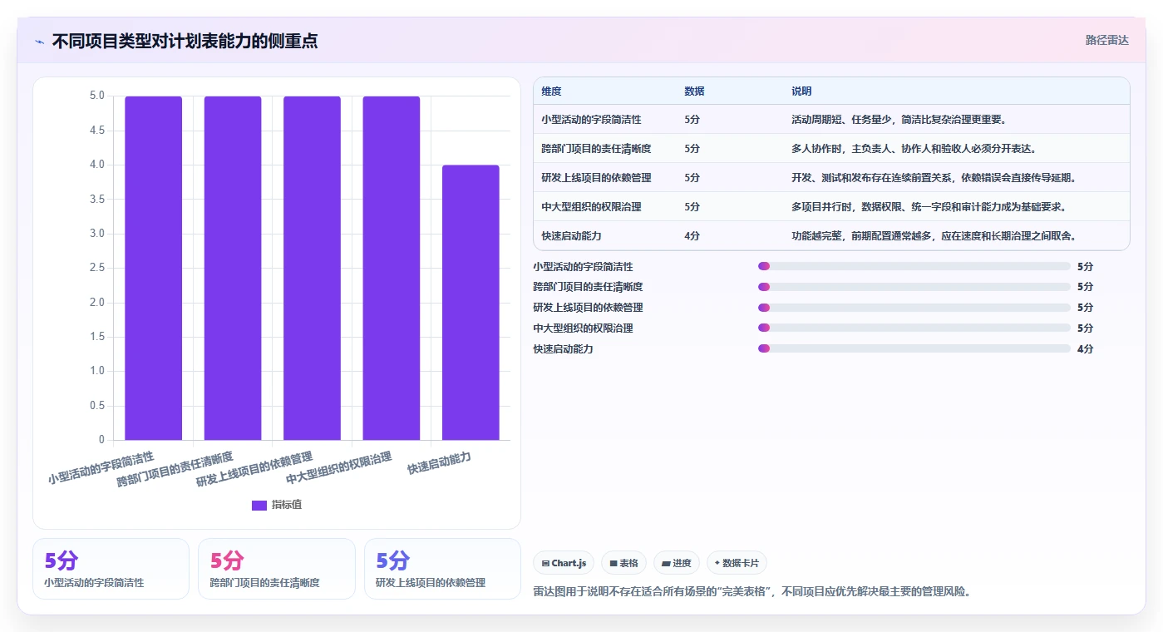Click the 数据 column header
The image size is (1163, 632).
694,91
